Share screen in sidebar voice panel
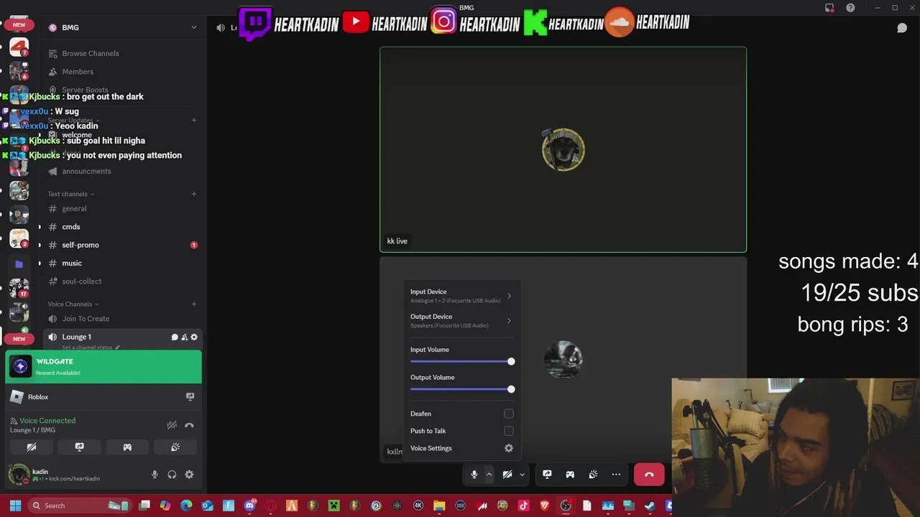Viewport: 920px width, 517px height. pyautogui.click(x=79, y=447)
